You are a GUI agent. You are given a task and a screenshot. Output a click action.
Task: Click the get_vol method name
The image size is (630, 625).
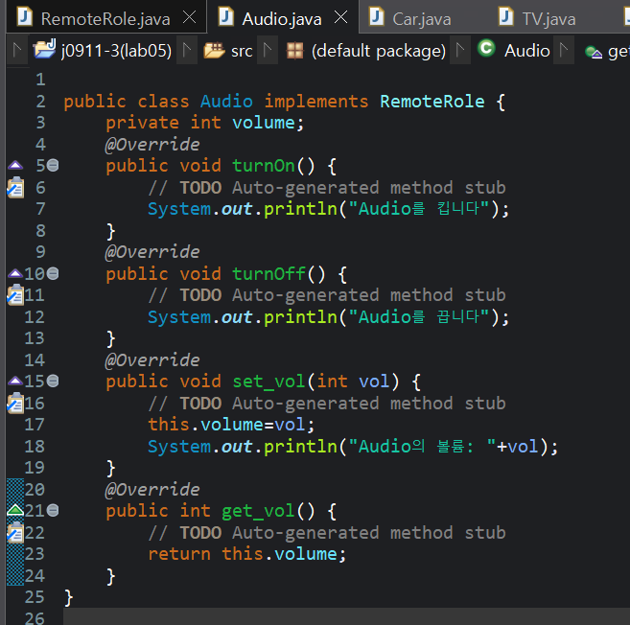coord(258,511)
